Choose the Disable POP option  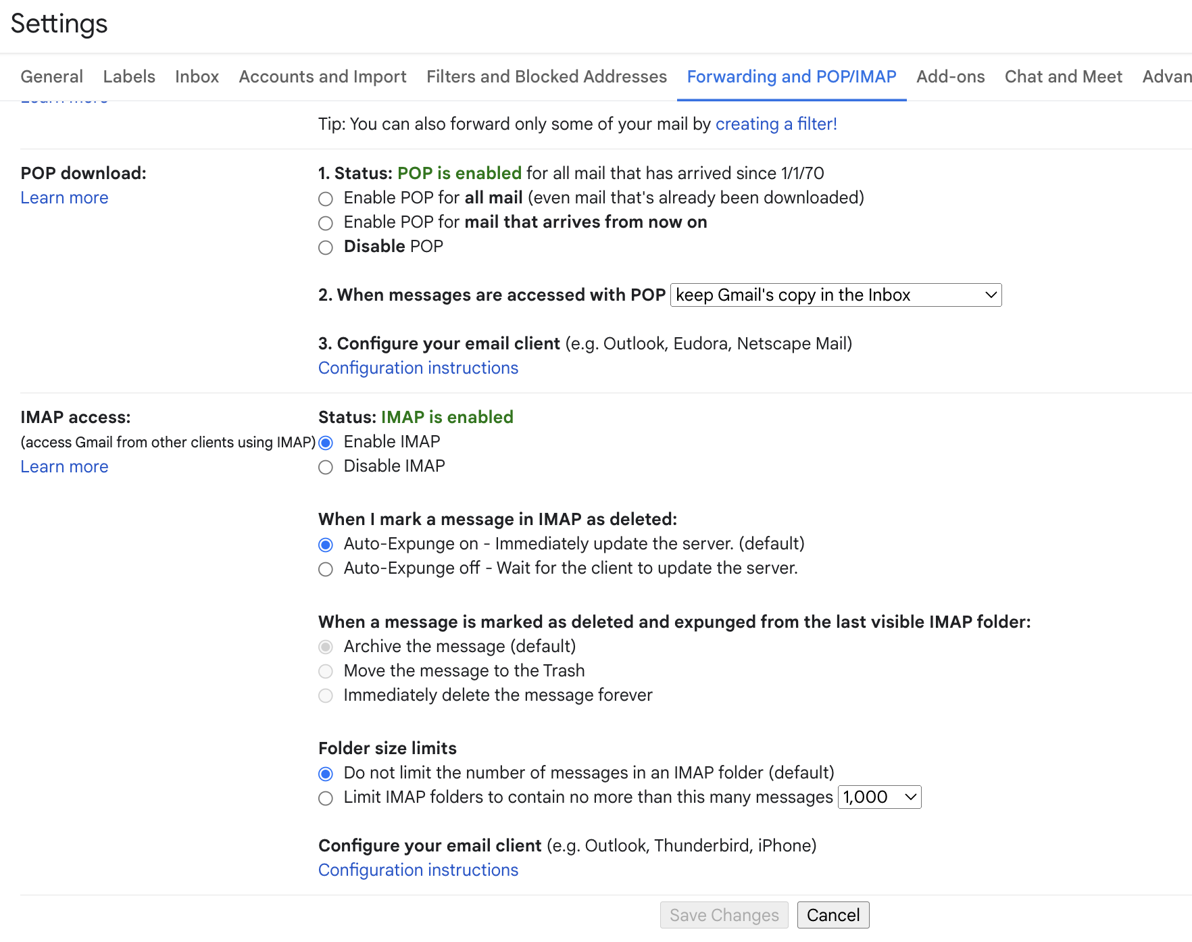[326, 247]
